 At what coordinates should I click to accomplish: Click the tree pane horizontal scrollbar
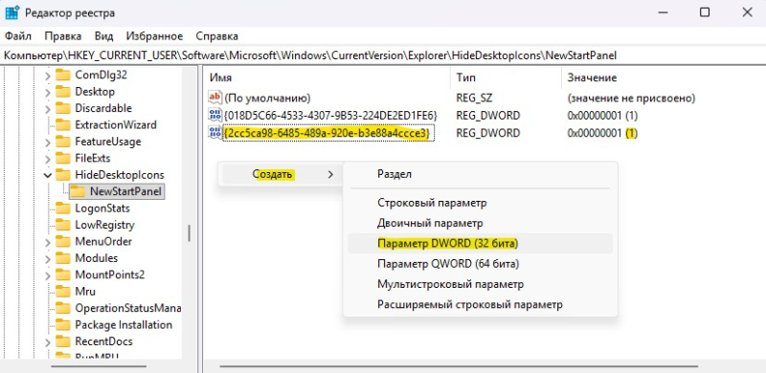tap(99, 366)
